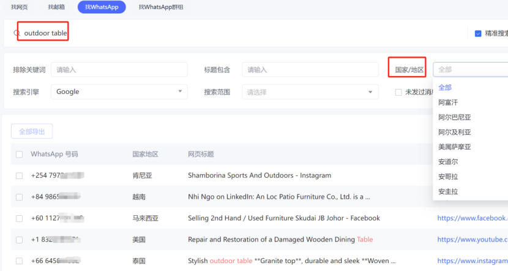Check the +254 Kenya row checkbox
The image size is (508, 271).
tap(20, 176)
